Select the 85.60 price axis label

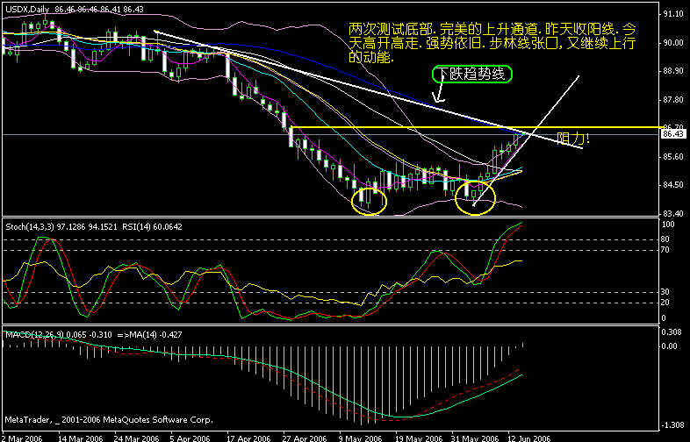pyautogui.click(x=673, y=156)
